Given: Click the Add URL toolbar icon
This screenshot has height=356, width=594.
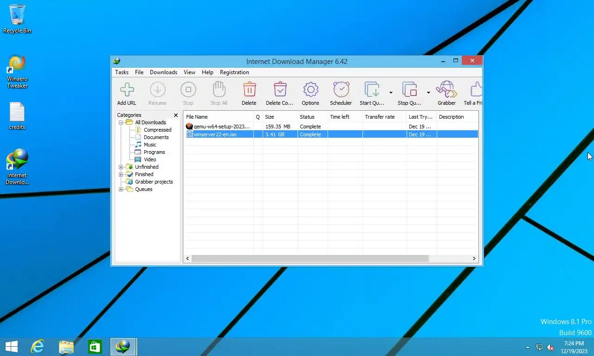Looking at the screenshot, I should pyautogui.click(x=127, y=89).
